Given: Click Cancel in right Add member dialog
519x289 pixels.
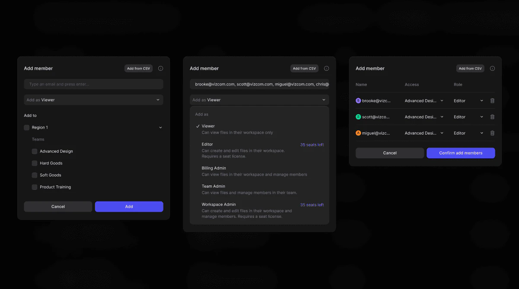Looking at the screenshot, I should pyautogui.click(x=390, y=153).
